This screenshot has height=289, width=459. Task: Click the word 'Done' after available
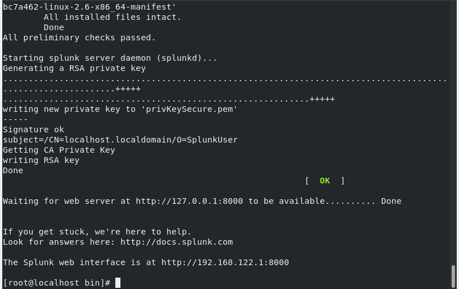[391, 201]
